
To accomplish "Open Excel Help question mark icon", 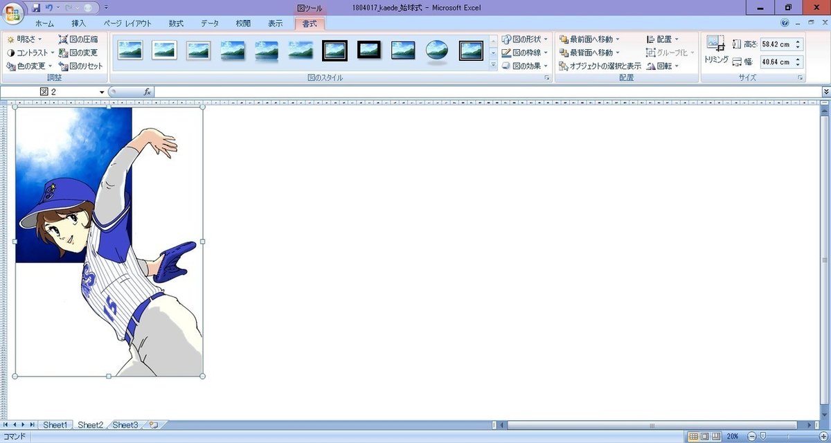I will pyautogui.click(x=785, y=23).
